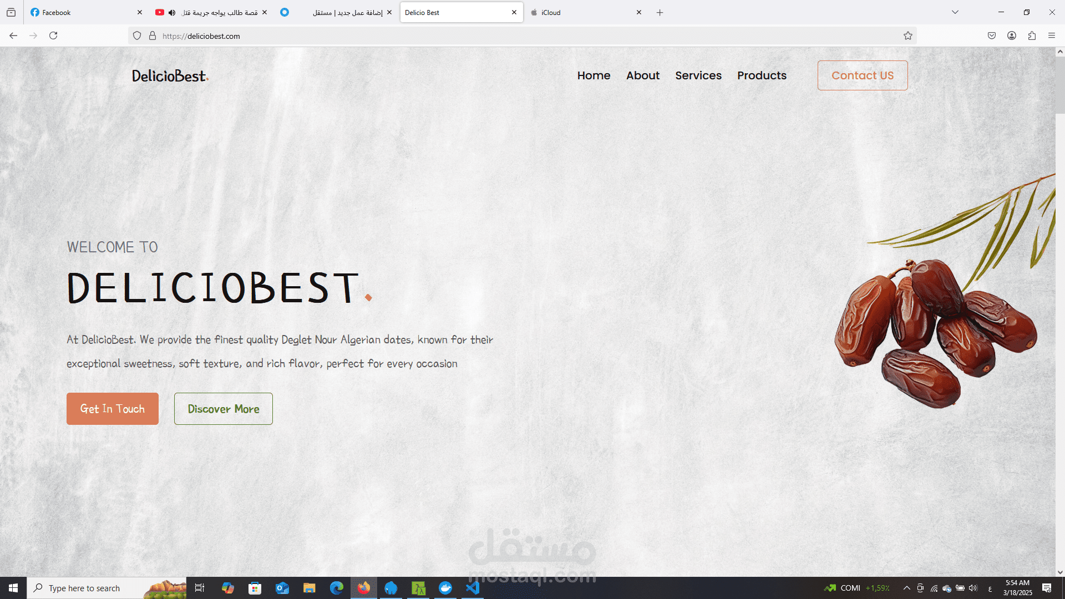Viewport: 1065px width, 599px height.
Task: Expand the list all tabs dropdown
Action: pyautogui.click(x=955, y=12)
